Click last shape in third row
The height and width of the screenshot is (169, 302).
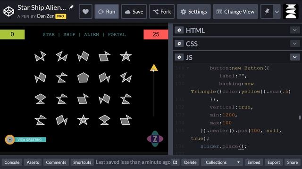[x=126, y=99]
